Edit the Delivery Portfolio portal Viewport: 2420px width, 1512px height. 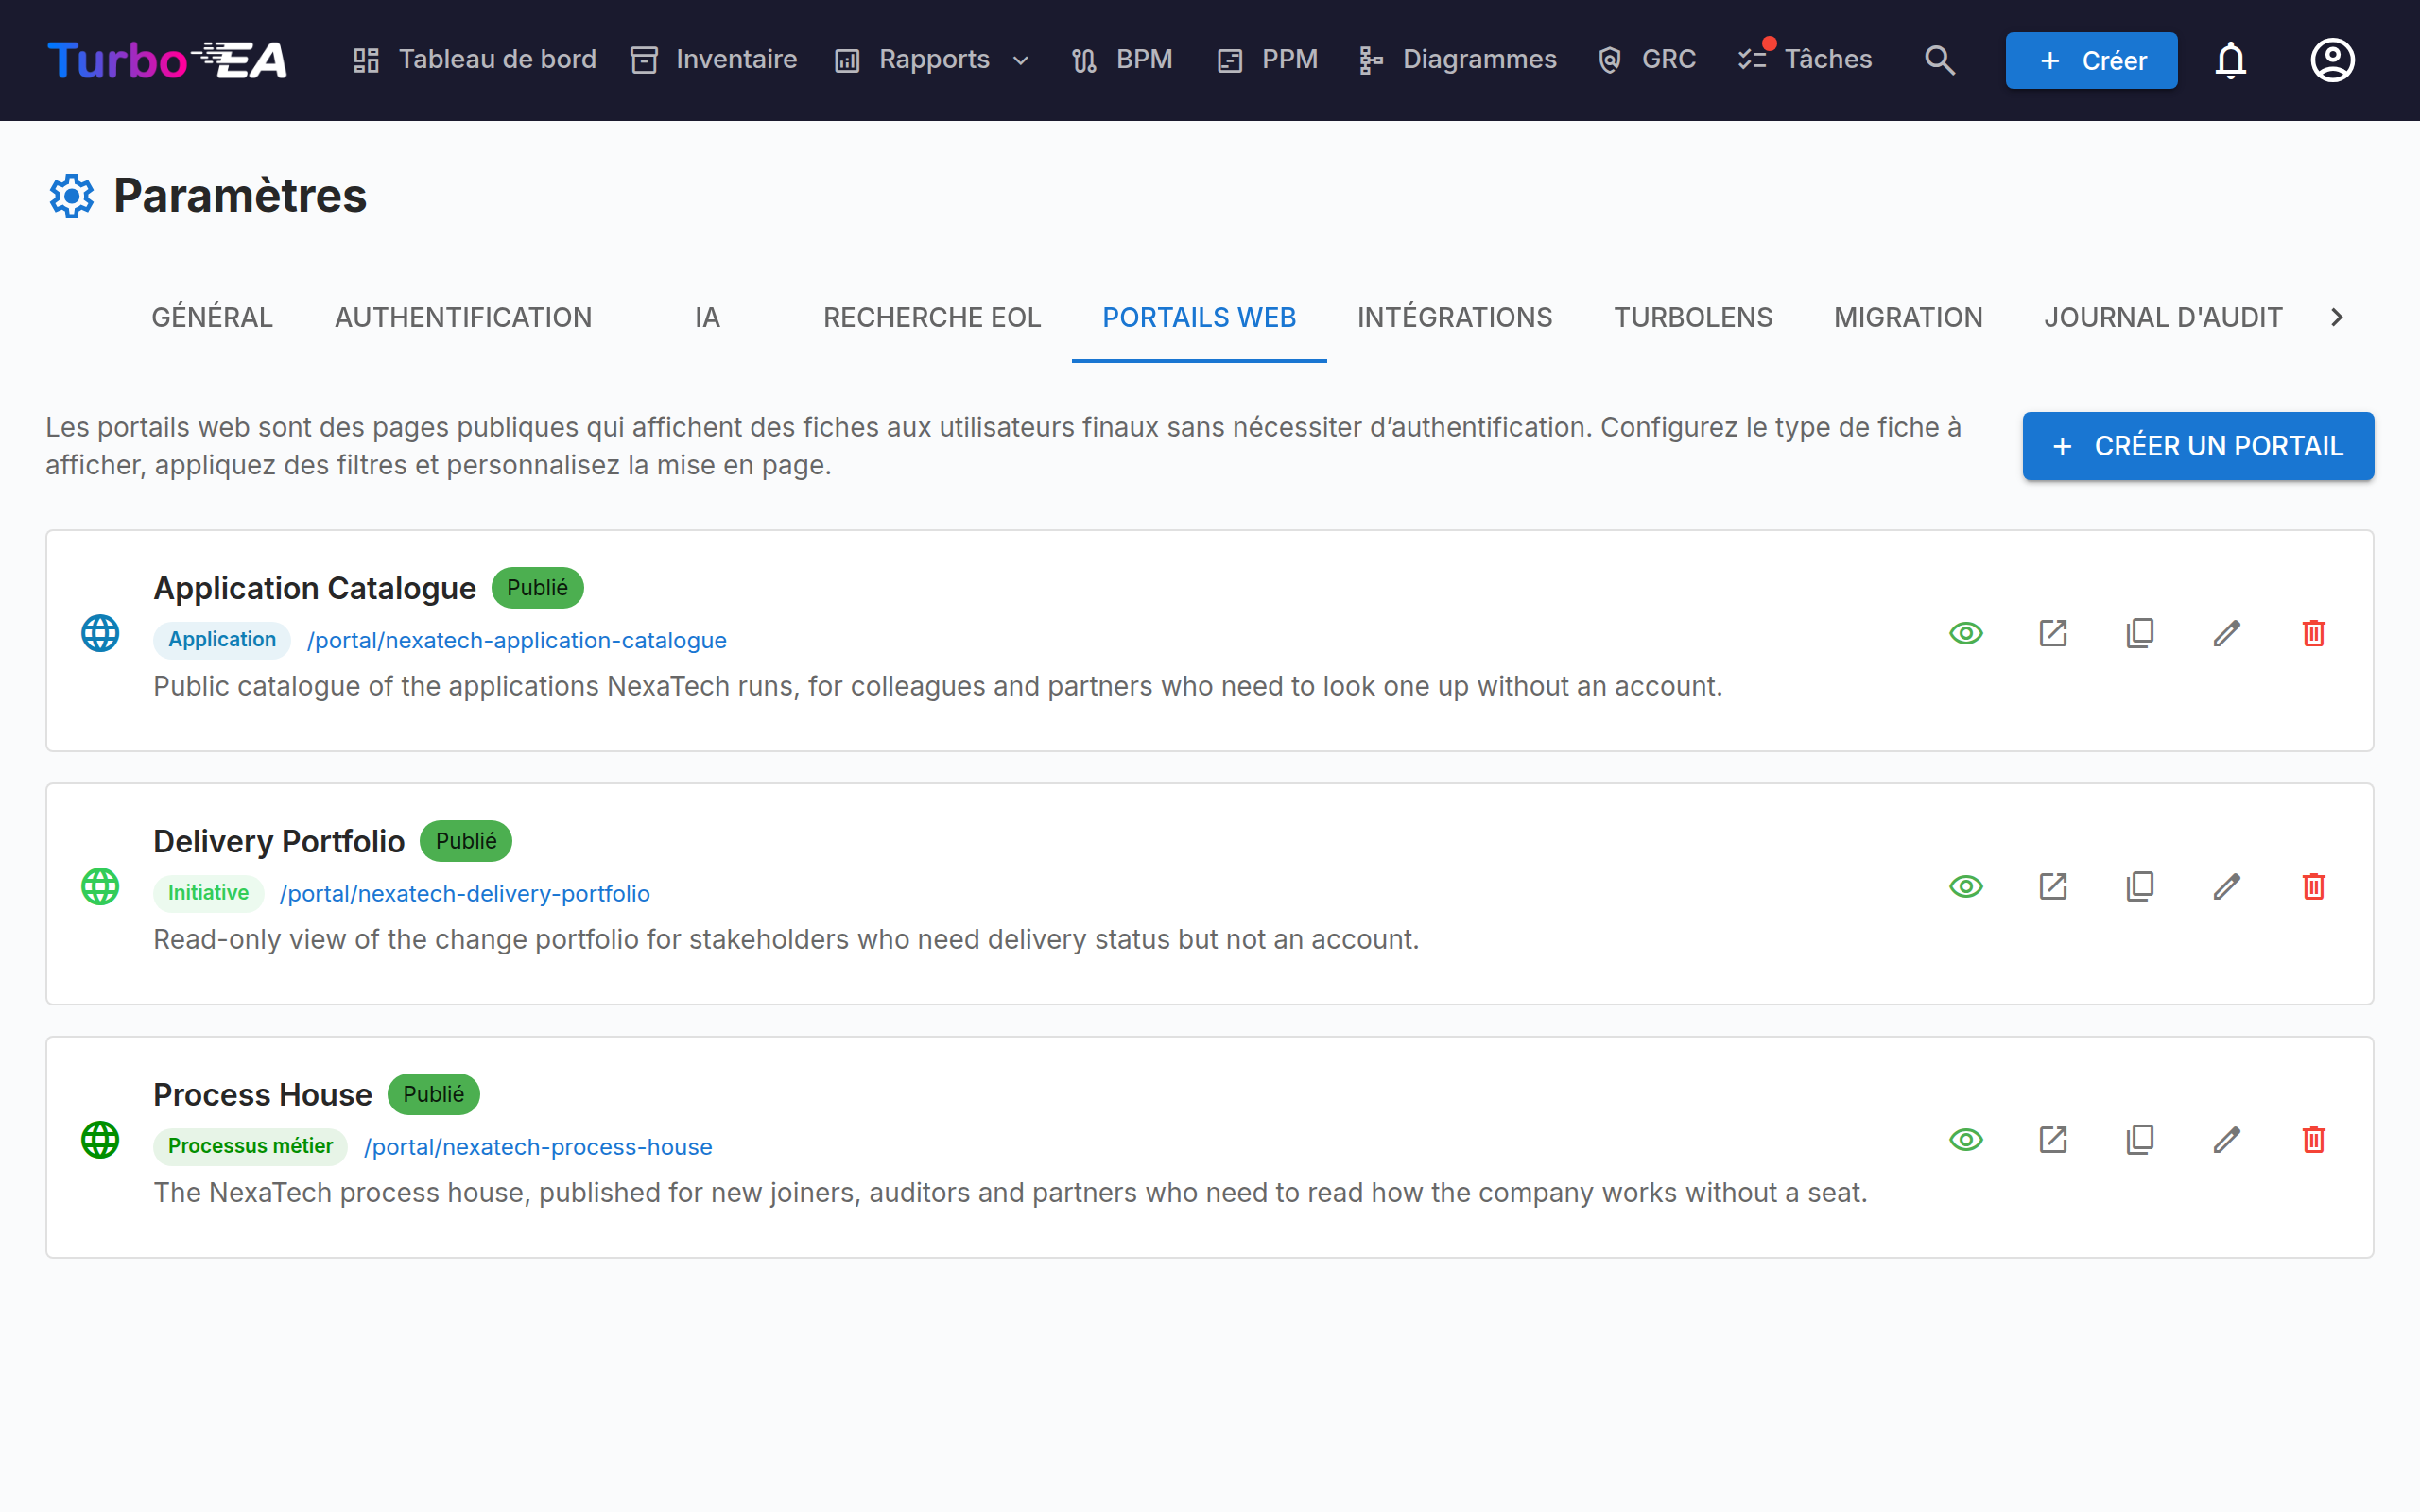pos(2227,886)
